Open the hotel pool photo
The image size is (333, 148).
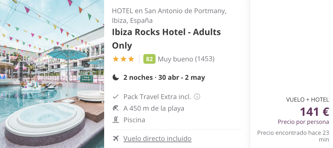(x=52, y=74)
